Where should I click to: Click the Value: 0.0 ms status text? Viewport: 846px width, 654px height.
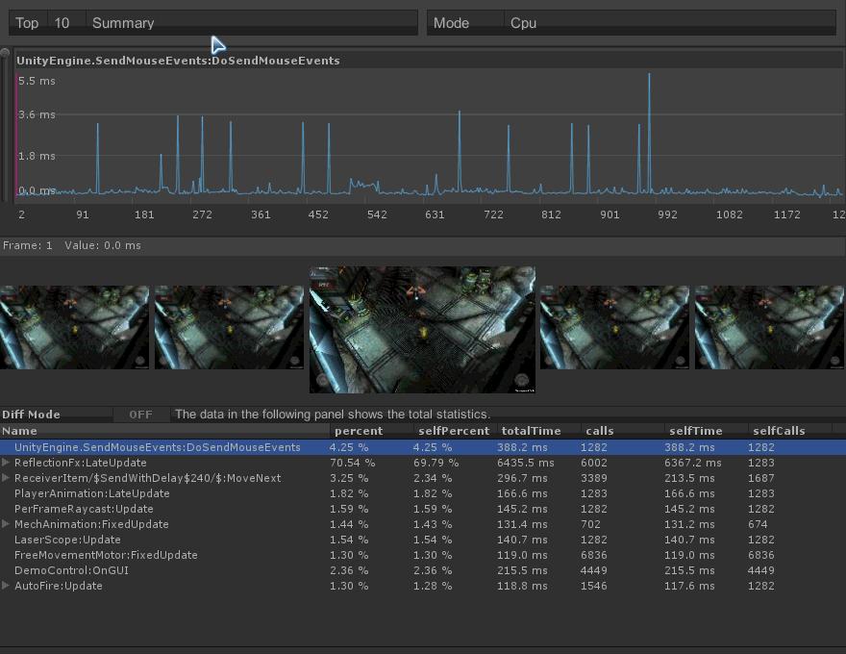tap(103, 245)
